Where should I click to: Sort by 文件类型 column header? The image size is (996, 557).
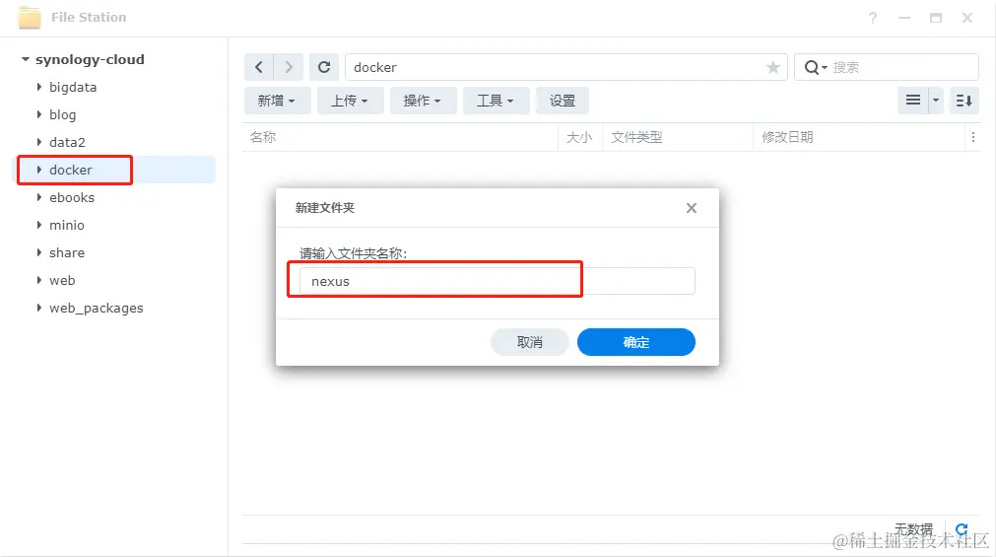tap(636, 137)
